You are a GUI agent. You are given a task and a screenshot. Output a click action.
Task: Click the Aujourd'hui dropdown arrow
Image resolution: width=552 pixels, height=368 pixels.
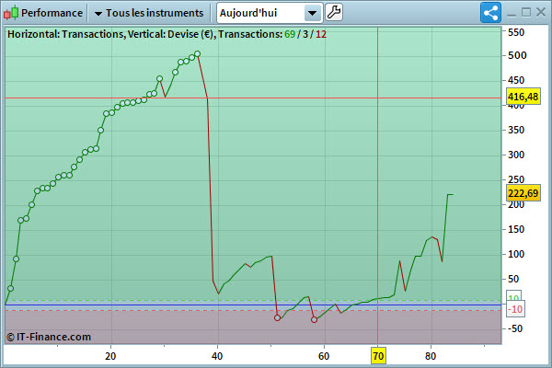(x=312, y=14)
